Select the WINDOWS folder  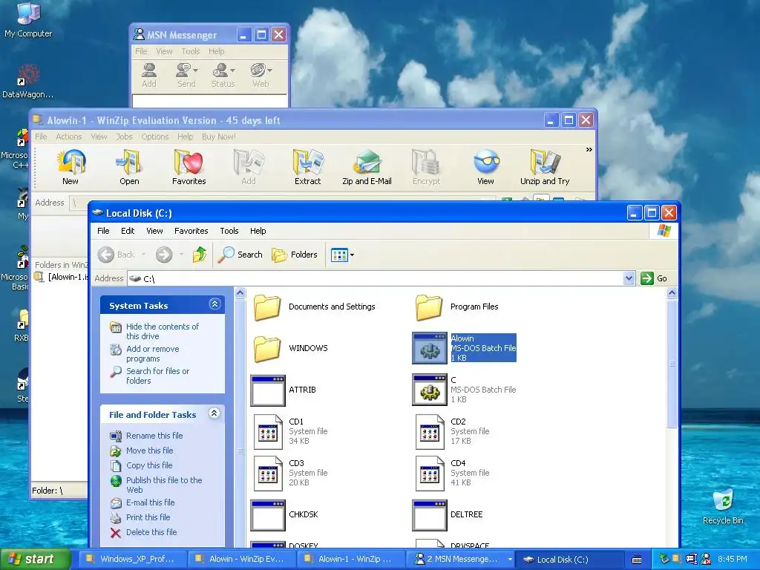coord(291,349)
